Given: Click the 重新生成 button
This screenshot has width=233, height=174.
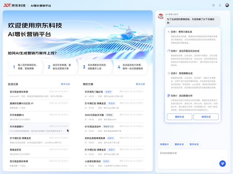Looking at the screenshot, I should [x=179, y=117].
